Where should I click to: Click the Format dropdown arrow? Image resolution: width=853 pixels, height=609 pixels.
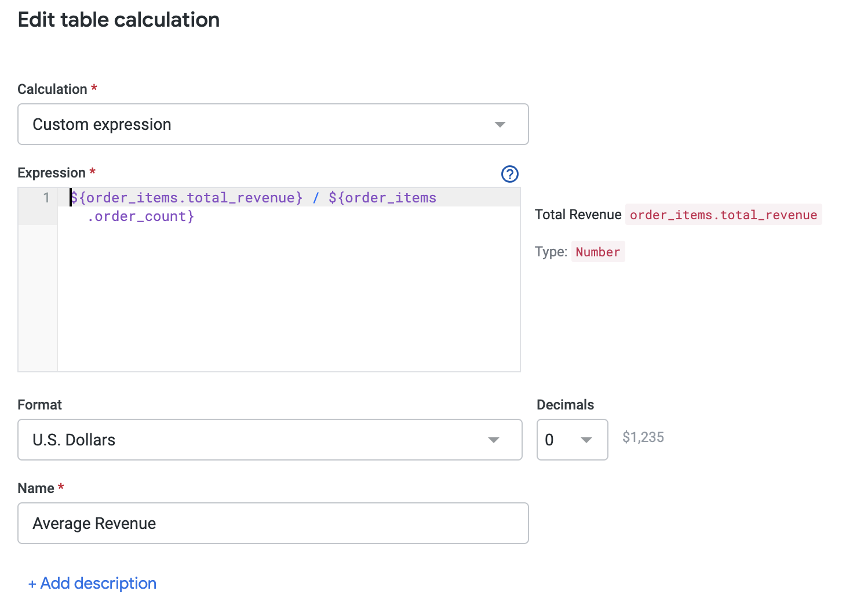[494, 440]
